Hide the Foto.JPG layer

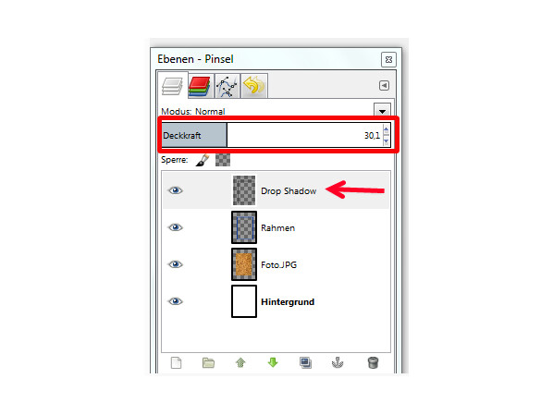[176, 264]
